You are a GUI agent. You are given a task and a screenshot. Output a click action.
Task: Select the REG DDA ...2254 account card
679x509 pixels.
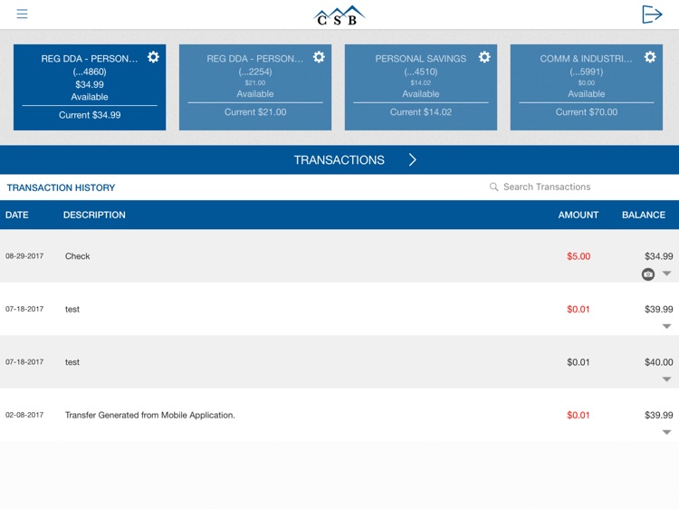click(255, 87)
